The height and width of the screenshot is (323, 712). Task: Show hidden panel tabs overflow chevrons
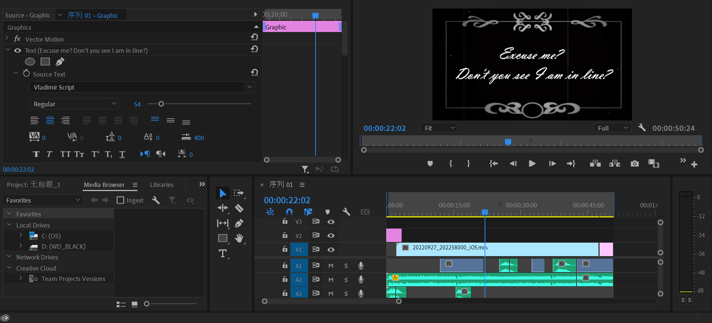(x=202, y=184)
